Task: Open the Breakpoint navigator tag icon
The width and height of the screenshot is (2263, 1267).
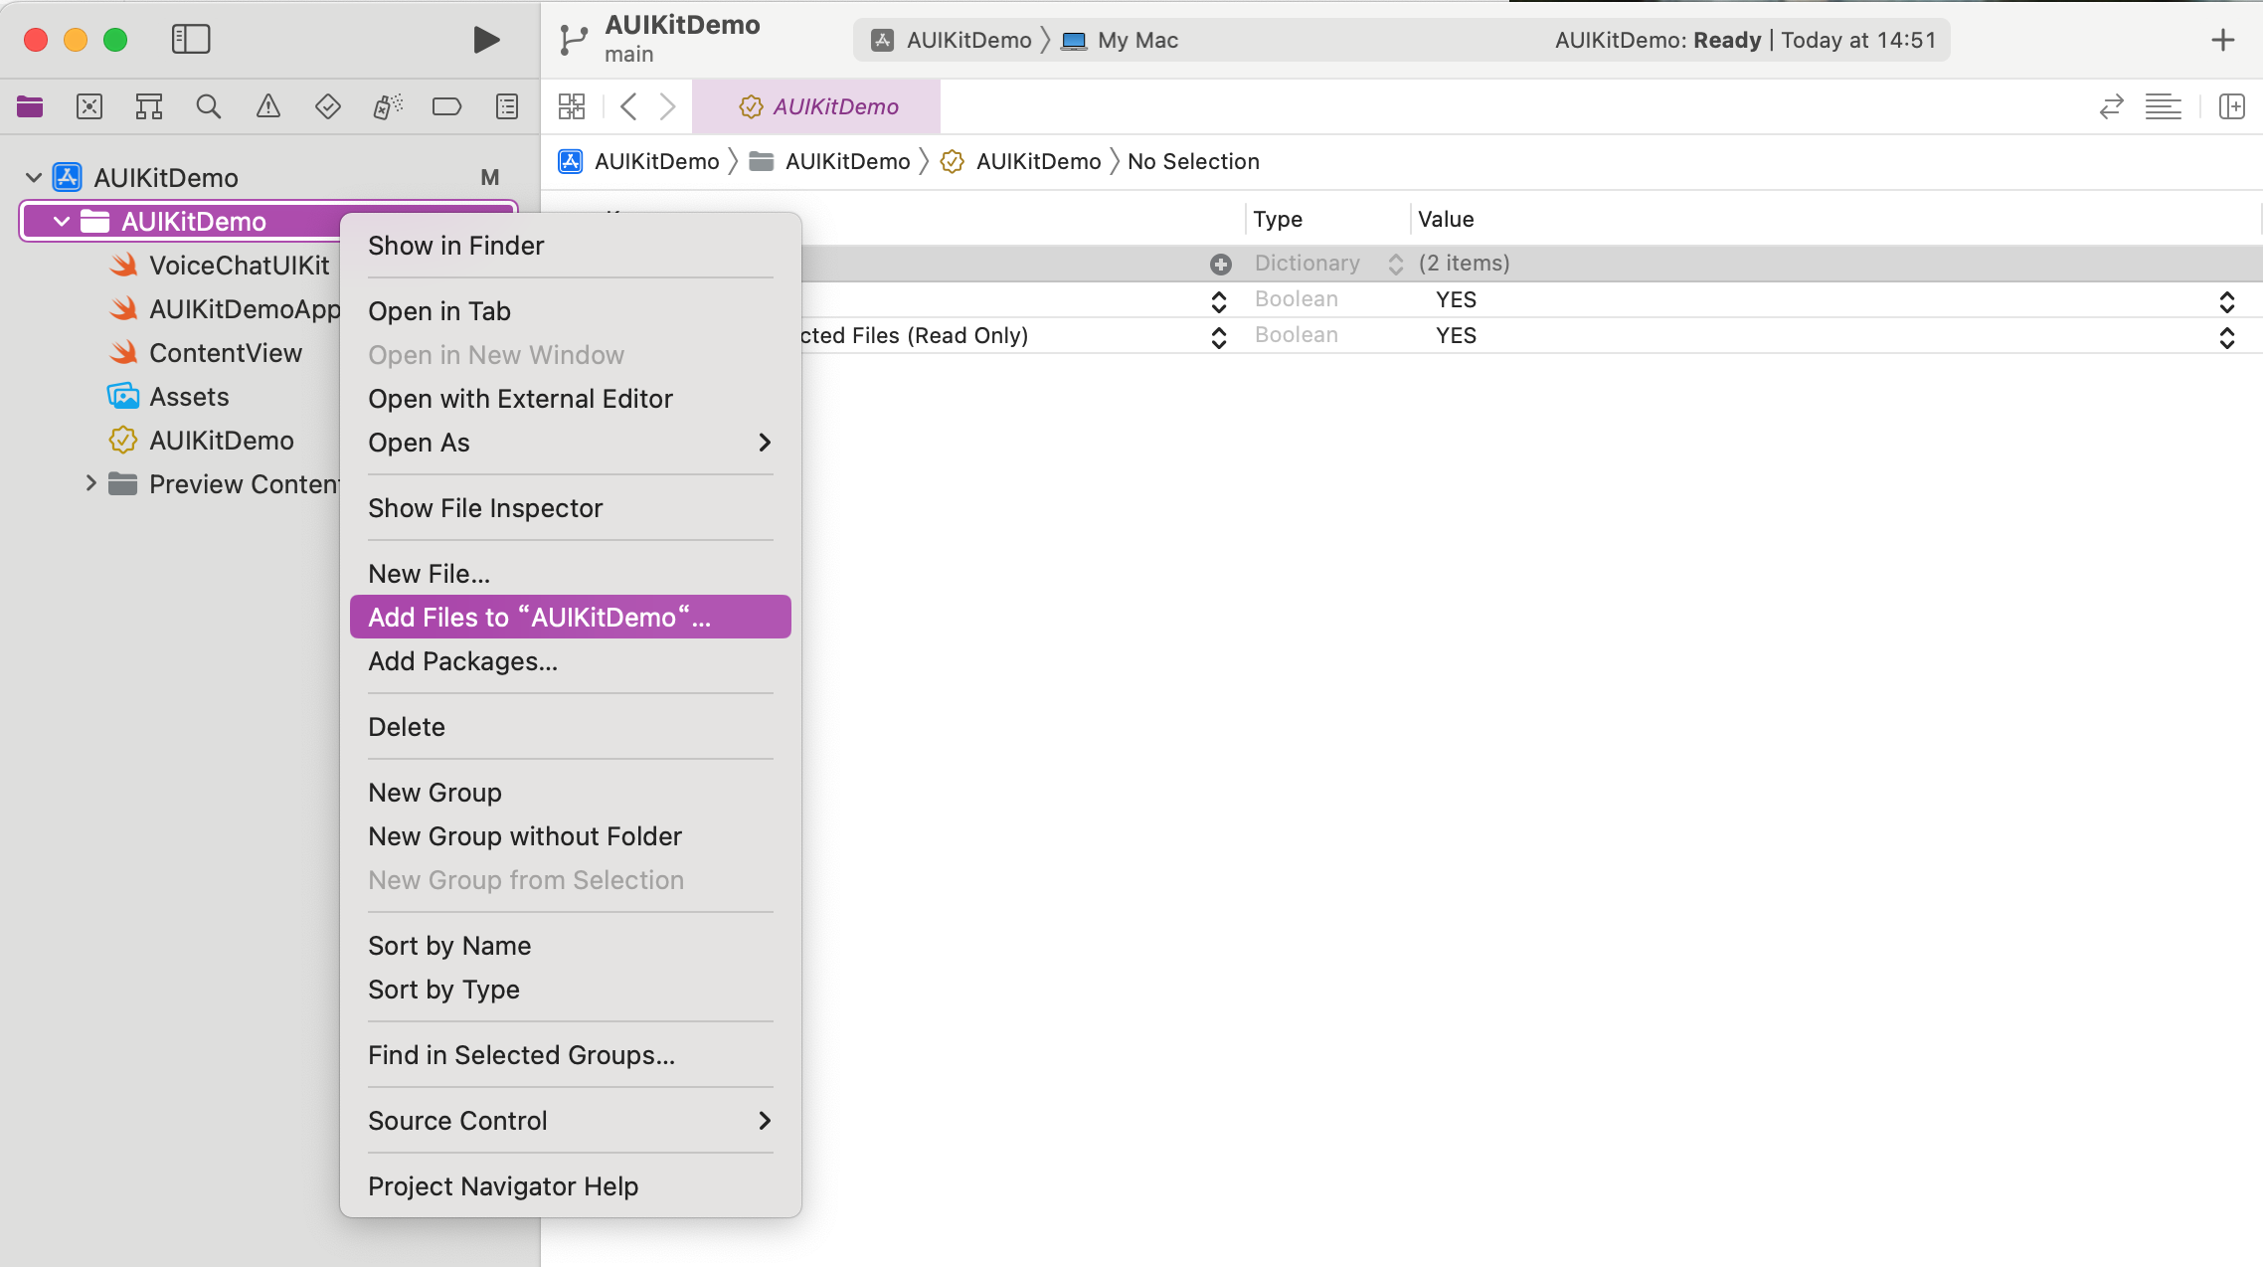Action: (x=447, y=106)
